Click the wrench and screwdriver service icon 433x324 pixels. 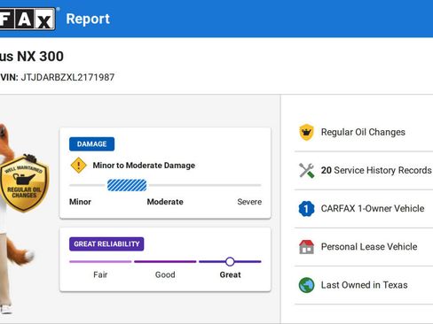coord(306,170)
